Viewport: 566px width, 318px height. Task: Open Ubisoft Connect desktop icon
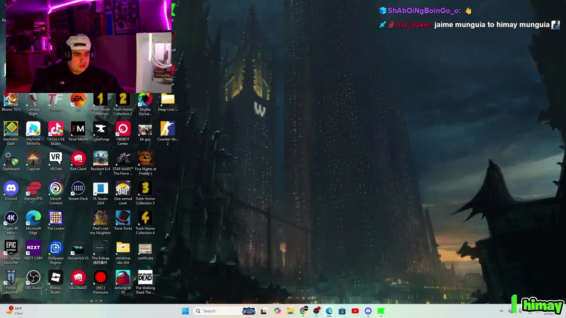click(56, 193)
